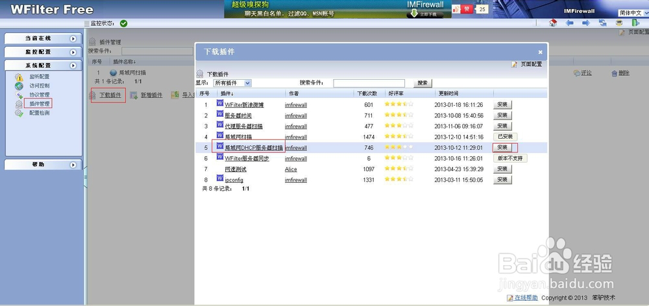Click the 页面配置 edit icon in dialog
The height and width of the screenshot is (306, 649).
click(x=514, y=65)
